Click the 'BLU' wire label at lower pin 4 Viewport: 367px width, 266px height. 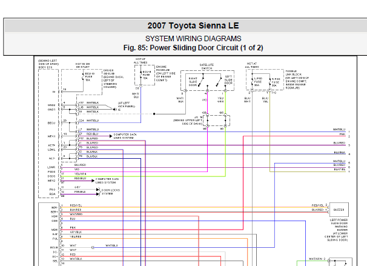(x=73, y=219)
